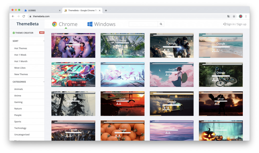Open the drifting car smoke theme

(172, 104)
